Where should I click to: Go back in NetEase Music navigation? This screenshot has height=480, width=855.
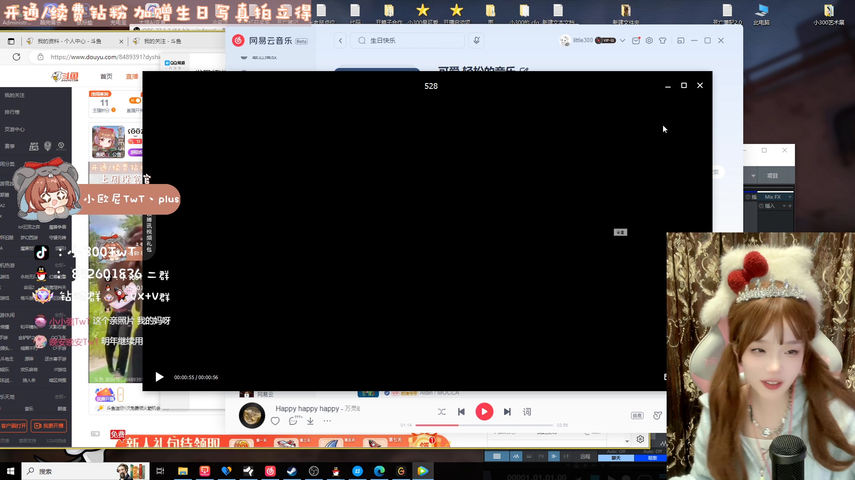tap(340, 40)
